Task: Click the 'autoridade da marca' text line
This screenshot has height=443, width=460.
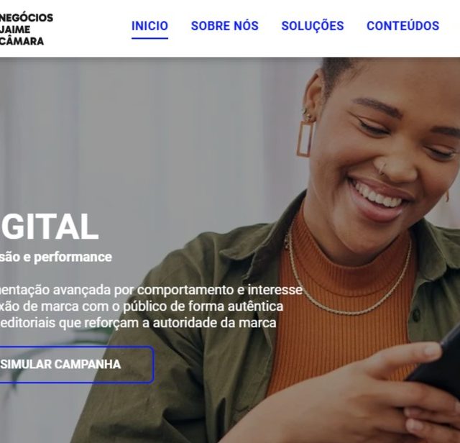Action: click(x=138, y=323)
